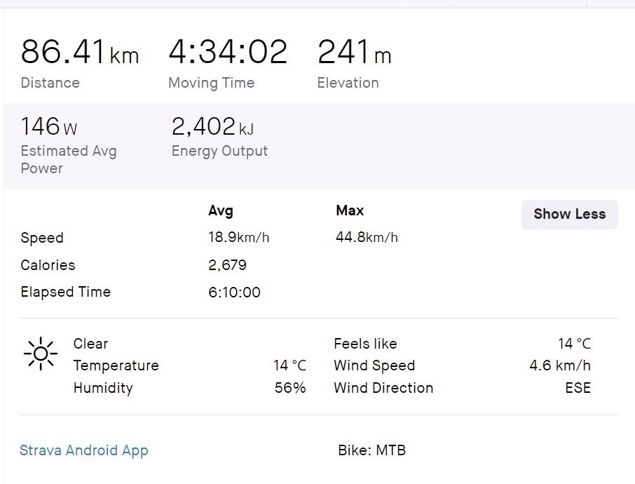Open the Strava Android App link
Viewport: 635px width, 484px height.
(84, 450)
